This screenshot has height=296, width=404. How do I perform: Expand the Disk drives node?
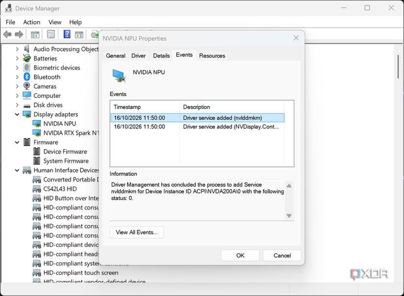point(17,105)
